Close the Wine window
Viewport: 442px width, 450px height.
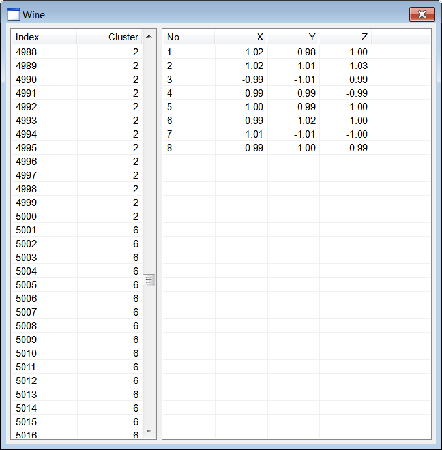coord(422,14)
